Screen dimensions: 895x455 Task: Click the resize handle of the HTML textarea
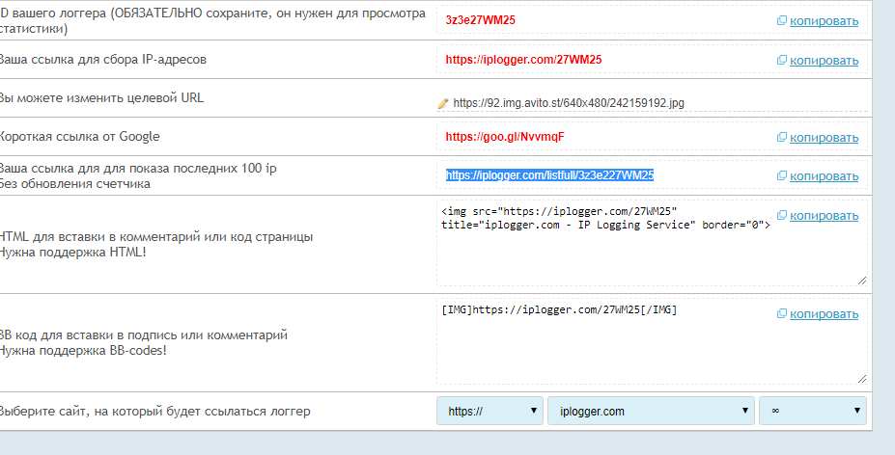(x=862, y=280)
